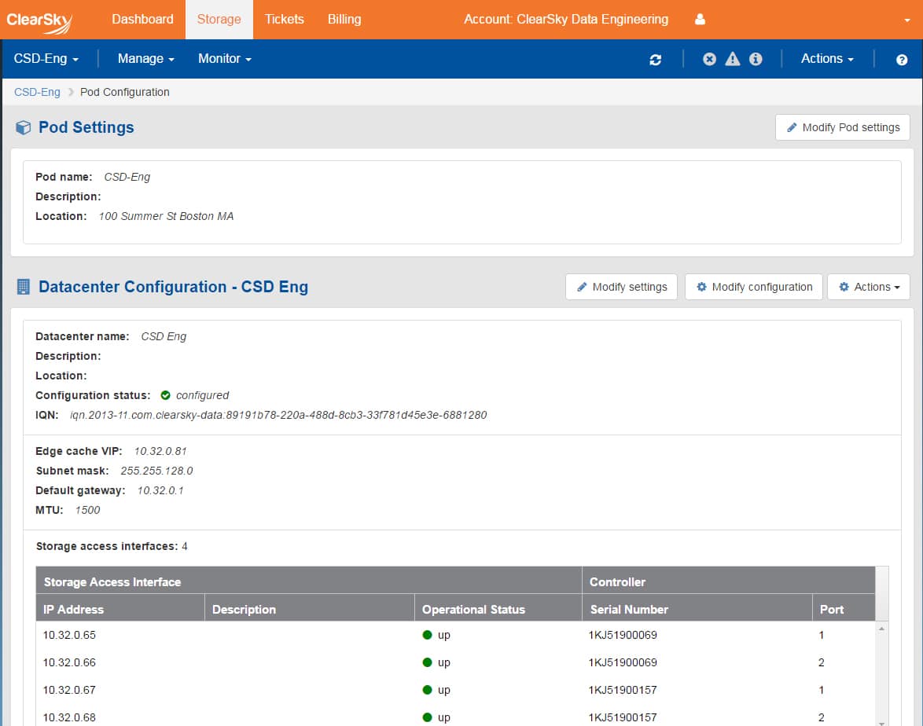Click the table scrollbar up arrow
This screenshot has height=726, width=923.
[881, 629]
